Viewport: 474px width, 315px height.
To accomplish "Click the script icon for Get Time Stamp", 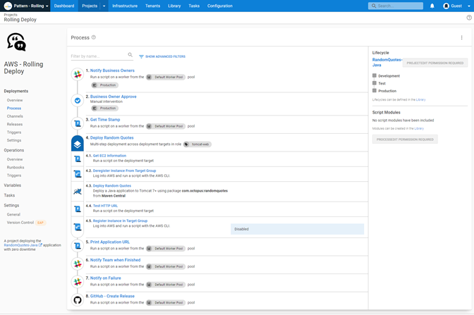I will pos(78,123).
